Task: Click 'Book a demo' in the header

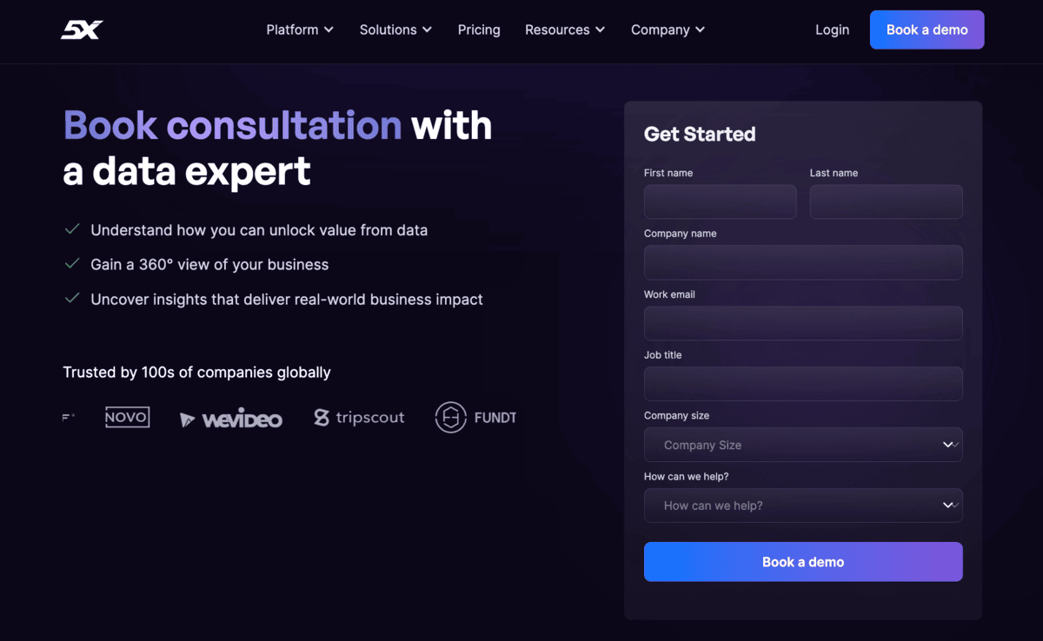Action: pos(927,29)
